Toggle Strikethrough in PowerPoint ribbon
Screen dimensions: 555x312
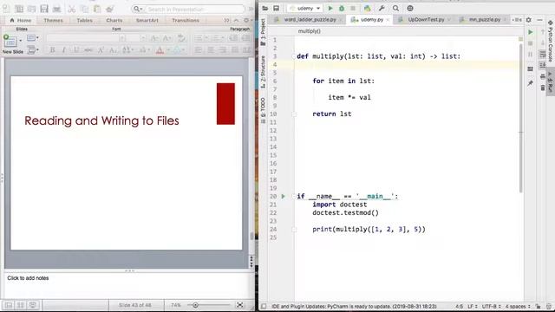coord(88,50)
